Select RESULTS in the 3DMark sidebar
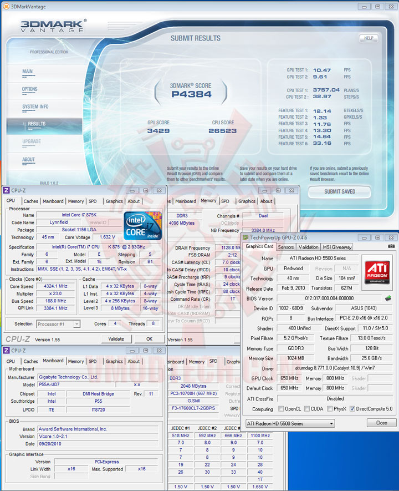399x491 pixels. tap(44, 126)
